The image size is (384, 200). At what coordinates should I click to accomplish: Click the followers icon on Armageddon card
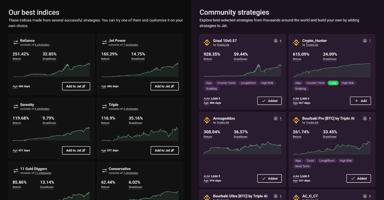pyautogui.click(x=275, y=118)
